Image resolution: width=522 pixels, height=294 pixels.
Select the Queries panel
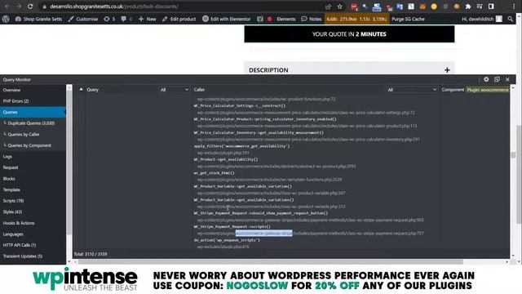point(33,112)
